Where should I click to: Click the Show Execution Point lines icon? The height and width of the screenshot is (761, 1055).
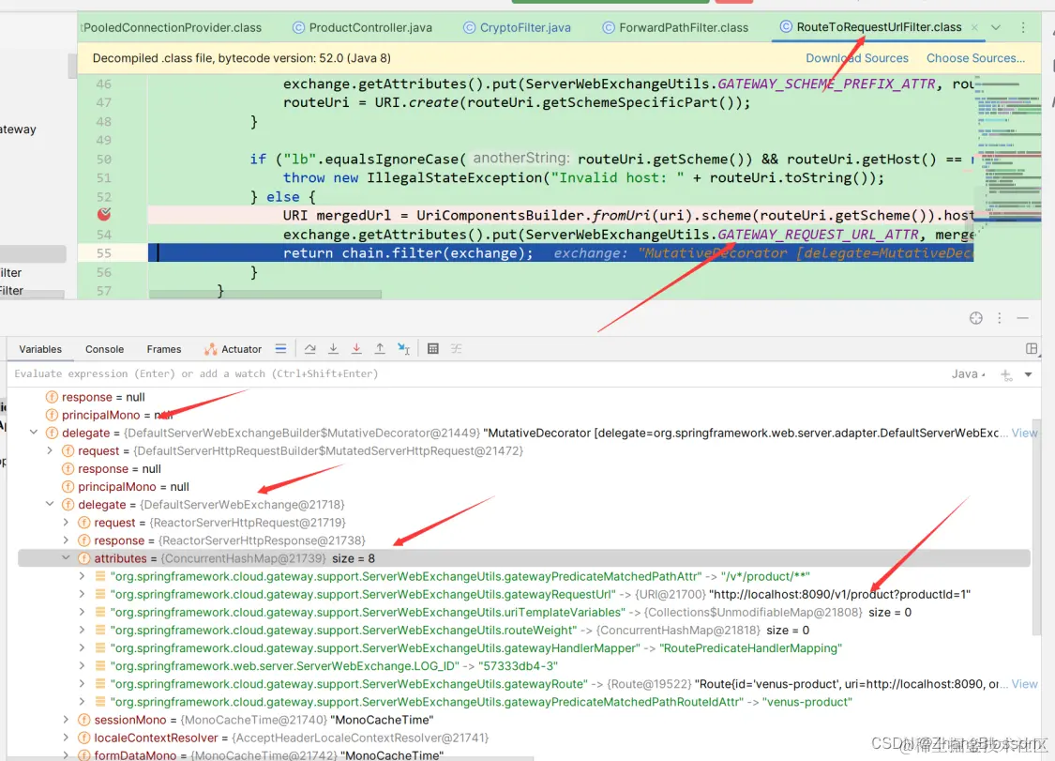click(280, 348)
